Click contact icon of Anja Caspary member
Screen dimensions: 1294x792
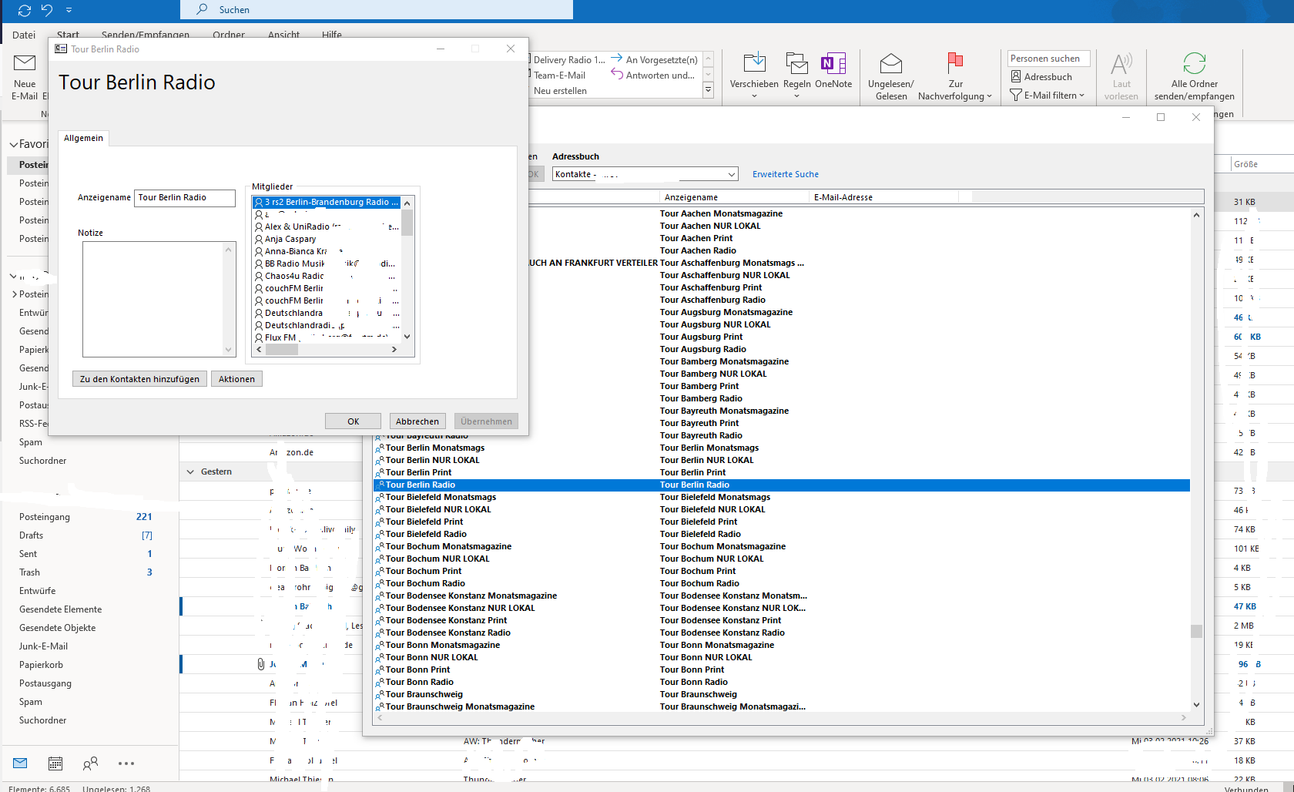pos(259,239)
